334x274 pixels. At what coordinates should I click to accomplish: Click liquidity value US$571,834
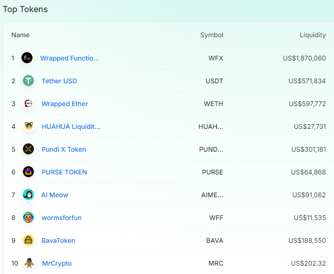[307, 81]
